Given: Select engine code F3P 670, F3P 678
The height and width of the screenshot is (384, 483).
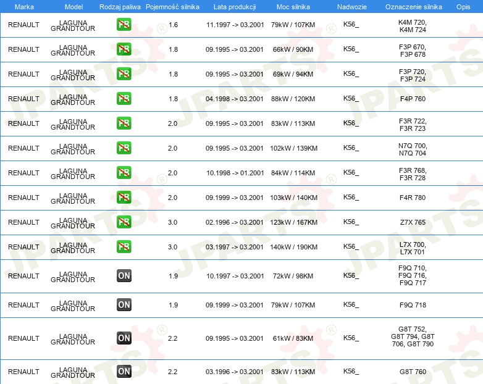Looking at the screenshot, I should point(413,51).
